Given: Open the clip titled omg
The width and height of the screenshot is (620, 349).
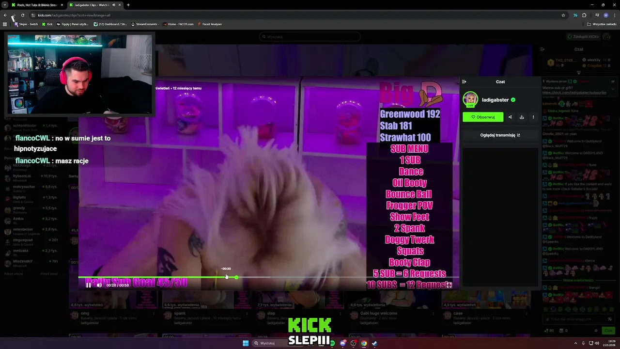Looking at the screenshot, I should (85, 313).
